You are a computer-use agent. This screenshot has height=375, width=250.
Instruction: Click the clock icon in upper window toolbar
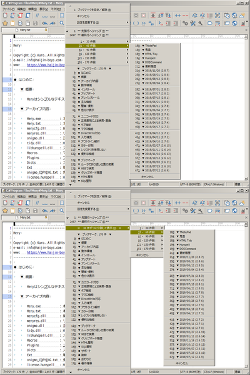tap(227, 16)
